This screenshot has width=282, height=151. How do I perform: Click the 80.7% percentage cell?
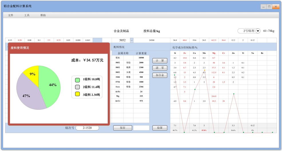(x=175, y=130)
